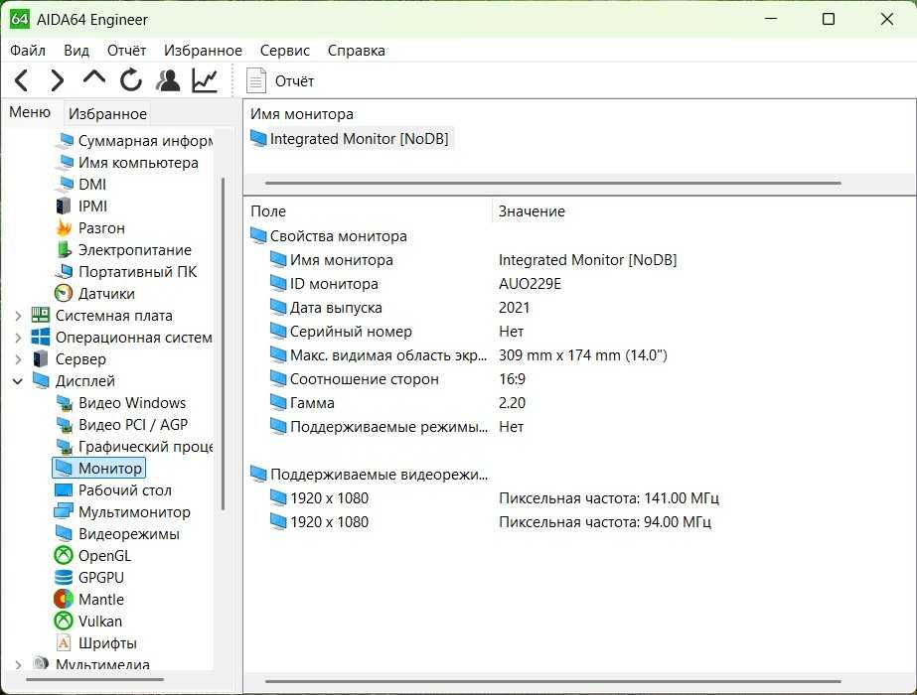Select Суммарная информация in the tree
The width and height of the screenshot is (917, 695).
(x=145, y=141)
